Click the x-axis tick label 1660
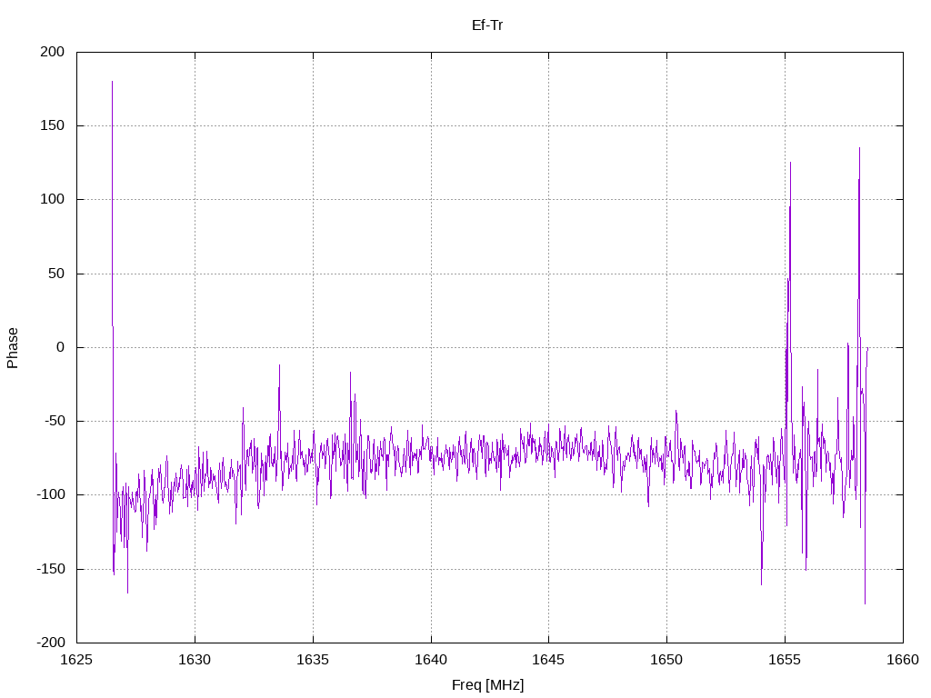Screen dimensions: 931x698 click(x=903, y=660)
